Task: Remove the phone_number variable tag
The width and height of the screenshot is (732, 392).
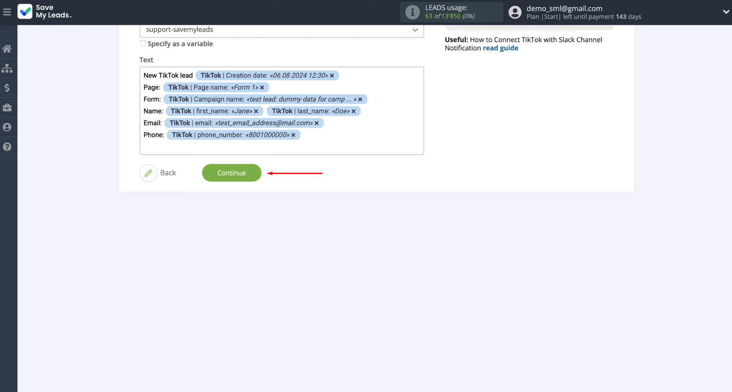Action: pyautogui.click(x=293, y=135)
